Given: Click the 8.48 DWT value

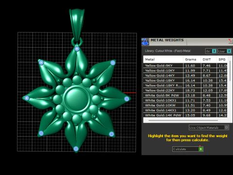Looking at the screenshot, I should pos(207,95).
